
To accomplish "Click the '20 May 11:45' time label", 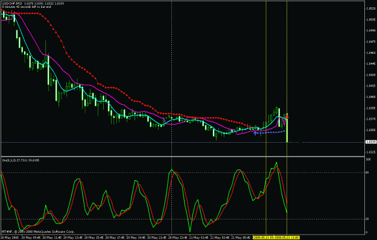I will coord(51,238).
